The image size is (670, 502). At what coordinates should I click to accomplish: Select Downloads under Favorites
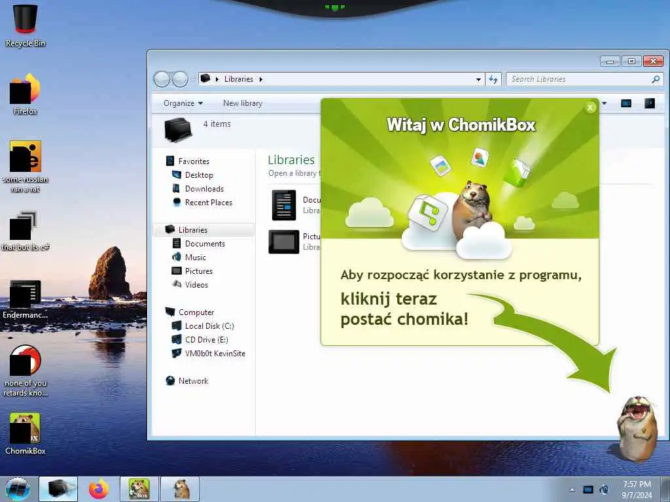[x=204, y=189]
